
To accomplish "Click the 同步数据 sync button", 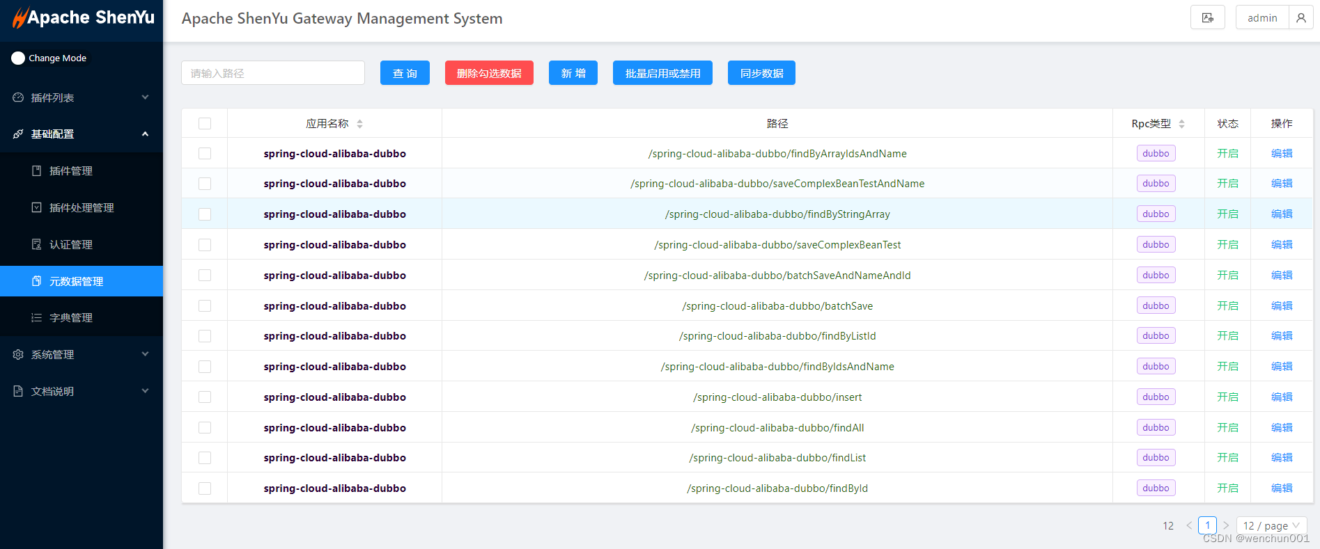I will 761,73.
